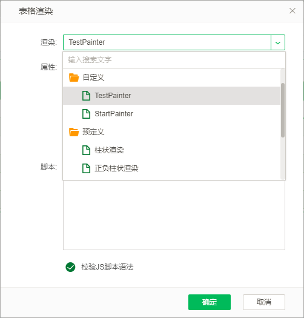Screen dimensions: 304x318
Task: Choose StartPainter from the list
Action: [x=171, y=114]
